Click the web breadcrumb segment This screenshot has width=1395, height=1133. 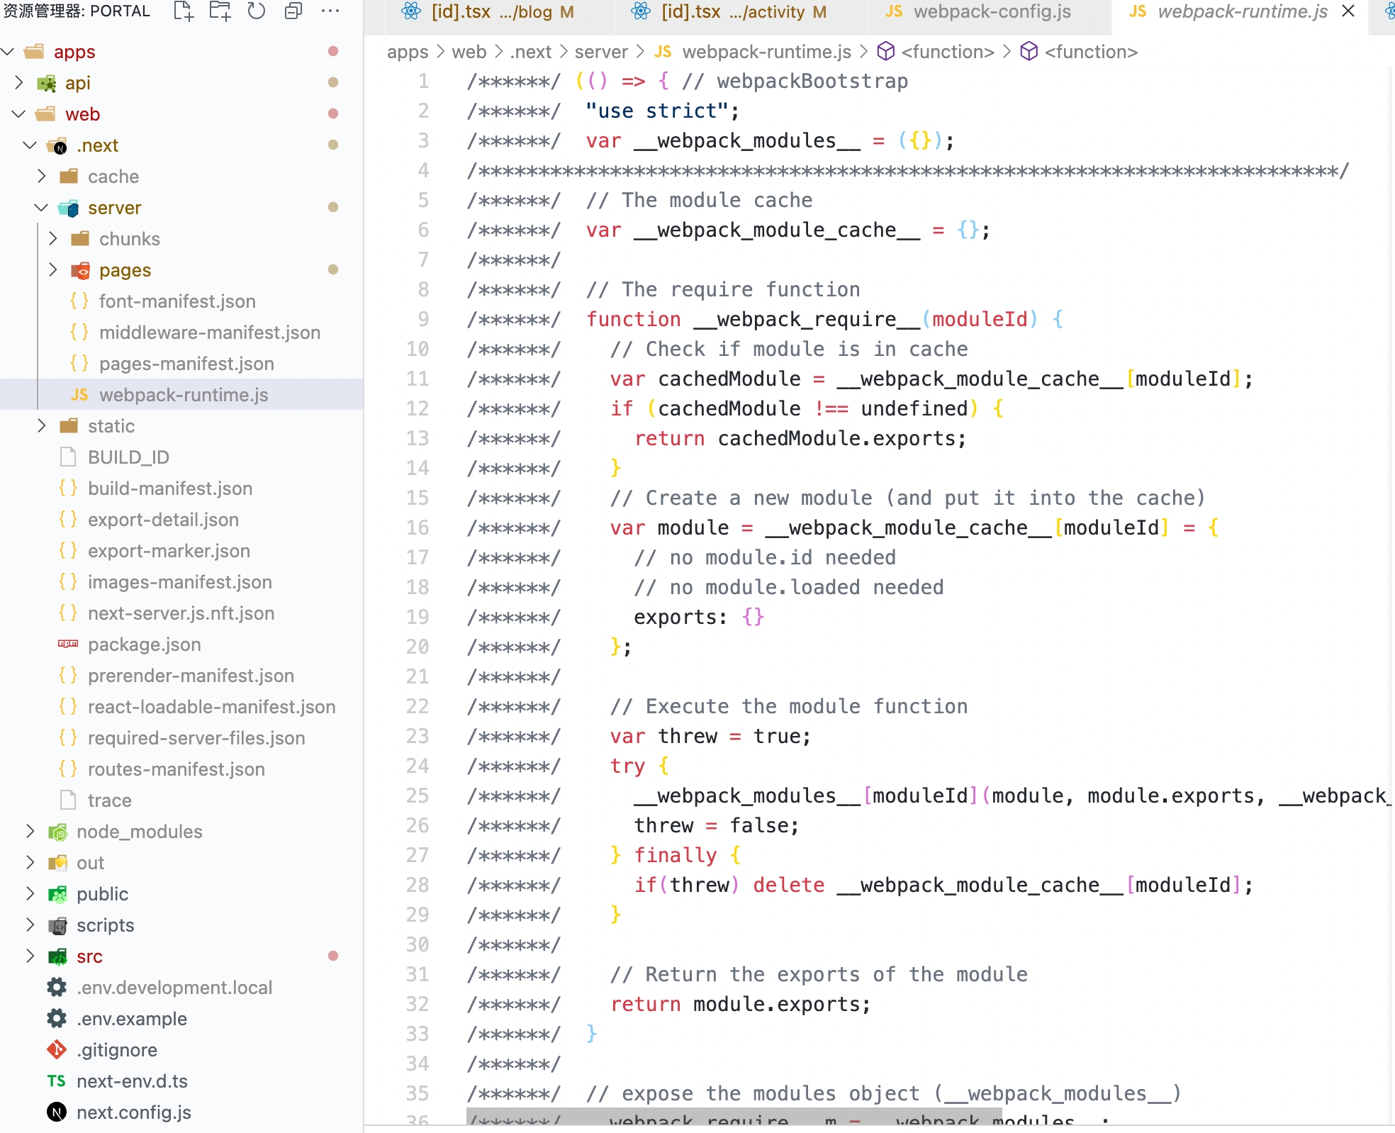click(469, 52)
